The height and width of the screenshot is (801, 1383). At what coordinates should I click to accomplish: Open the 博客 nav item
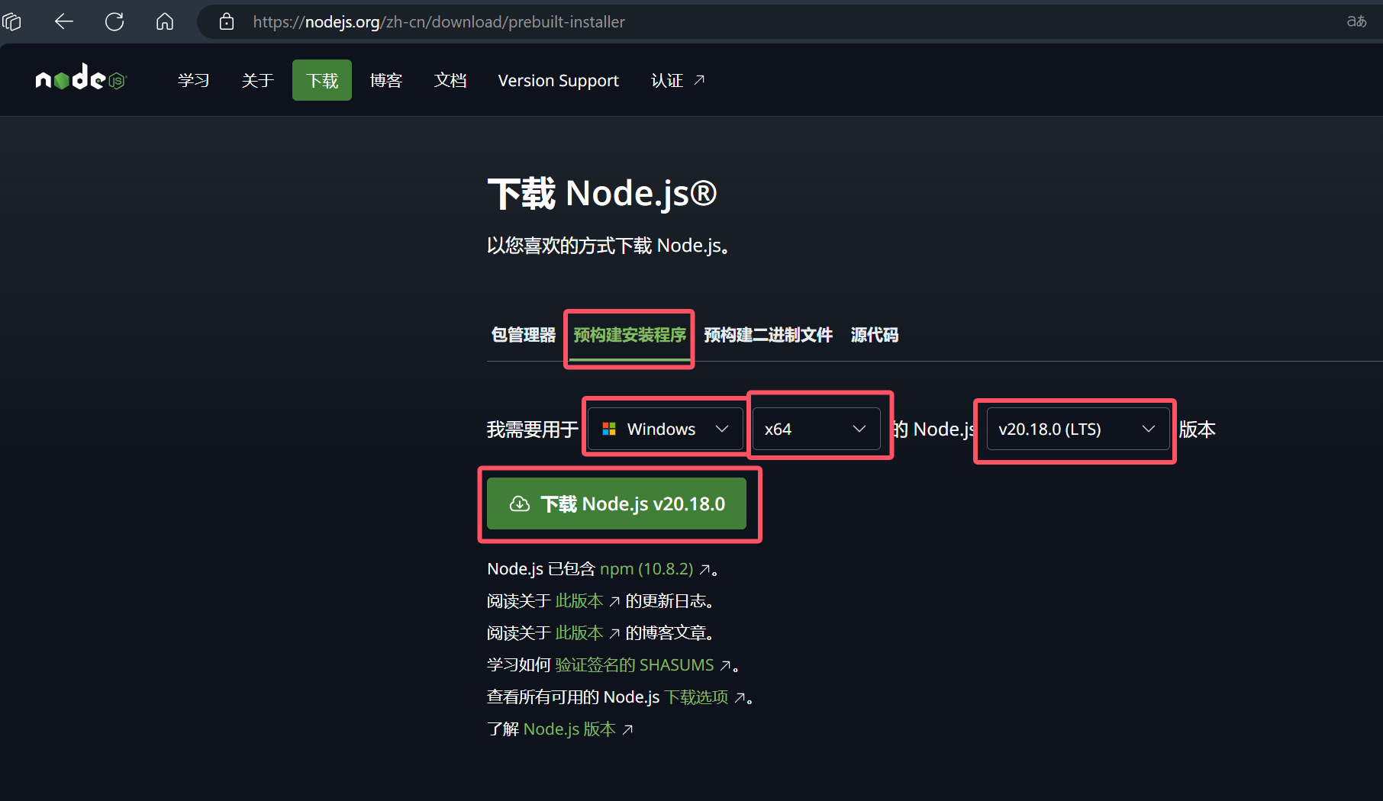pos(385,80)
